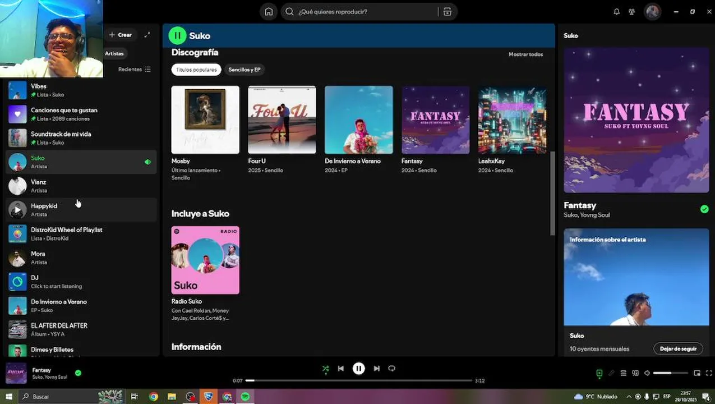Open Canciones que te gustan in the library
Viewport: 715px width, 404px height.
pos(81,114)
